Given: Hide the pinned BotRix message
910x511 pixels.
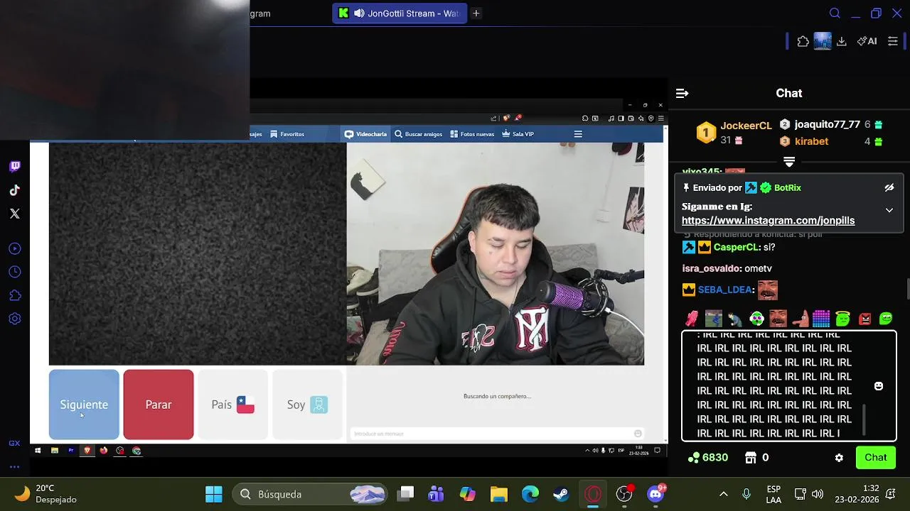Looking at the screenshot, I should click(x=889, y=187).
